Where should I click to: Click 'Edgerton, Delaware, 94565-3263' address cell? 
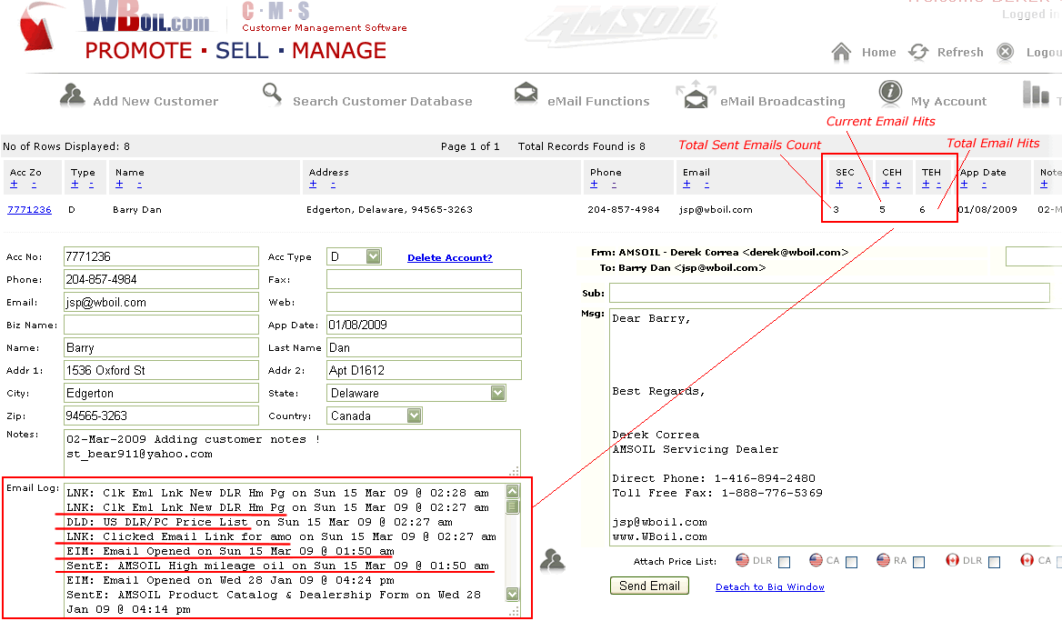point(389,210)
